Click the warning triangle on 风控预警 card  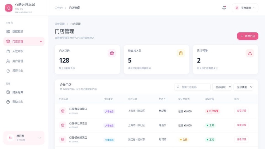[250, 53]
